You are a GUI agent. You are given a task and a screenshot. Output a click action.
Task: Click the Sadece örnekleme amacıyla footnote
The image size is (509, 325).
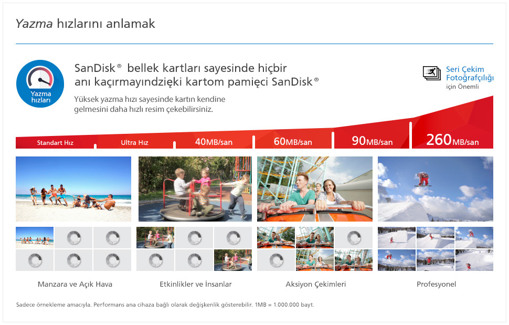tap(165, 305)
